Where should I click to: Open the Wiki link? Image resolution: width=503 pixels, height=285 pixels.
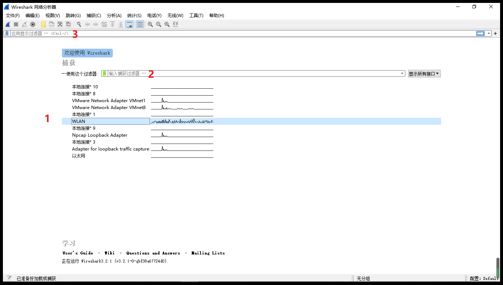pos(110,253)
